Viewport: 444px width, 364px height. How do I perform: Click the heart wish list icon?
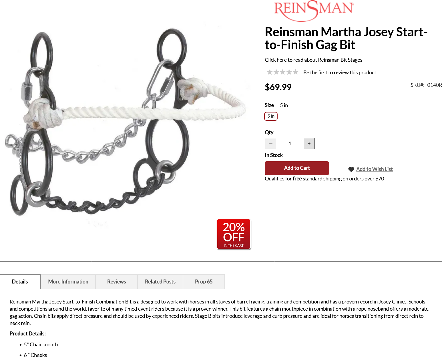351,169
